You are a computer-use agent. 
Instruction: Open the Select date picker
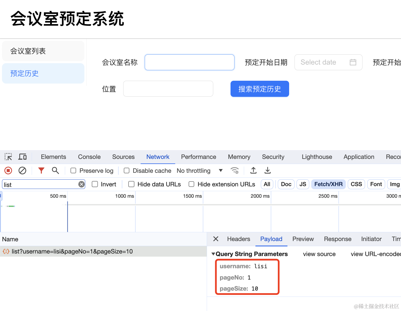point(328,62)
